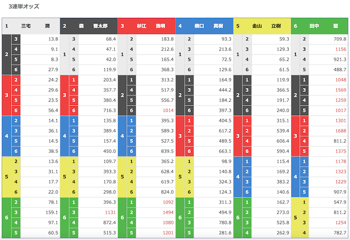Click the blue second-place 4 block under racer 5
The width and height of the screenshot is (350, 240).
coord(238,177)
